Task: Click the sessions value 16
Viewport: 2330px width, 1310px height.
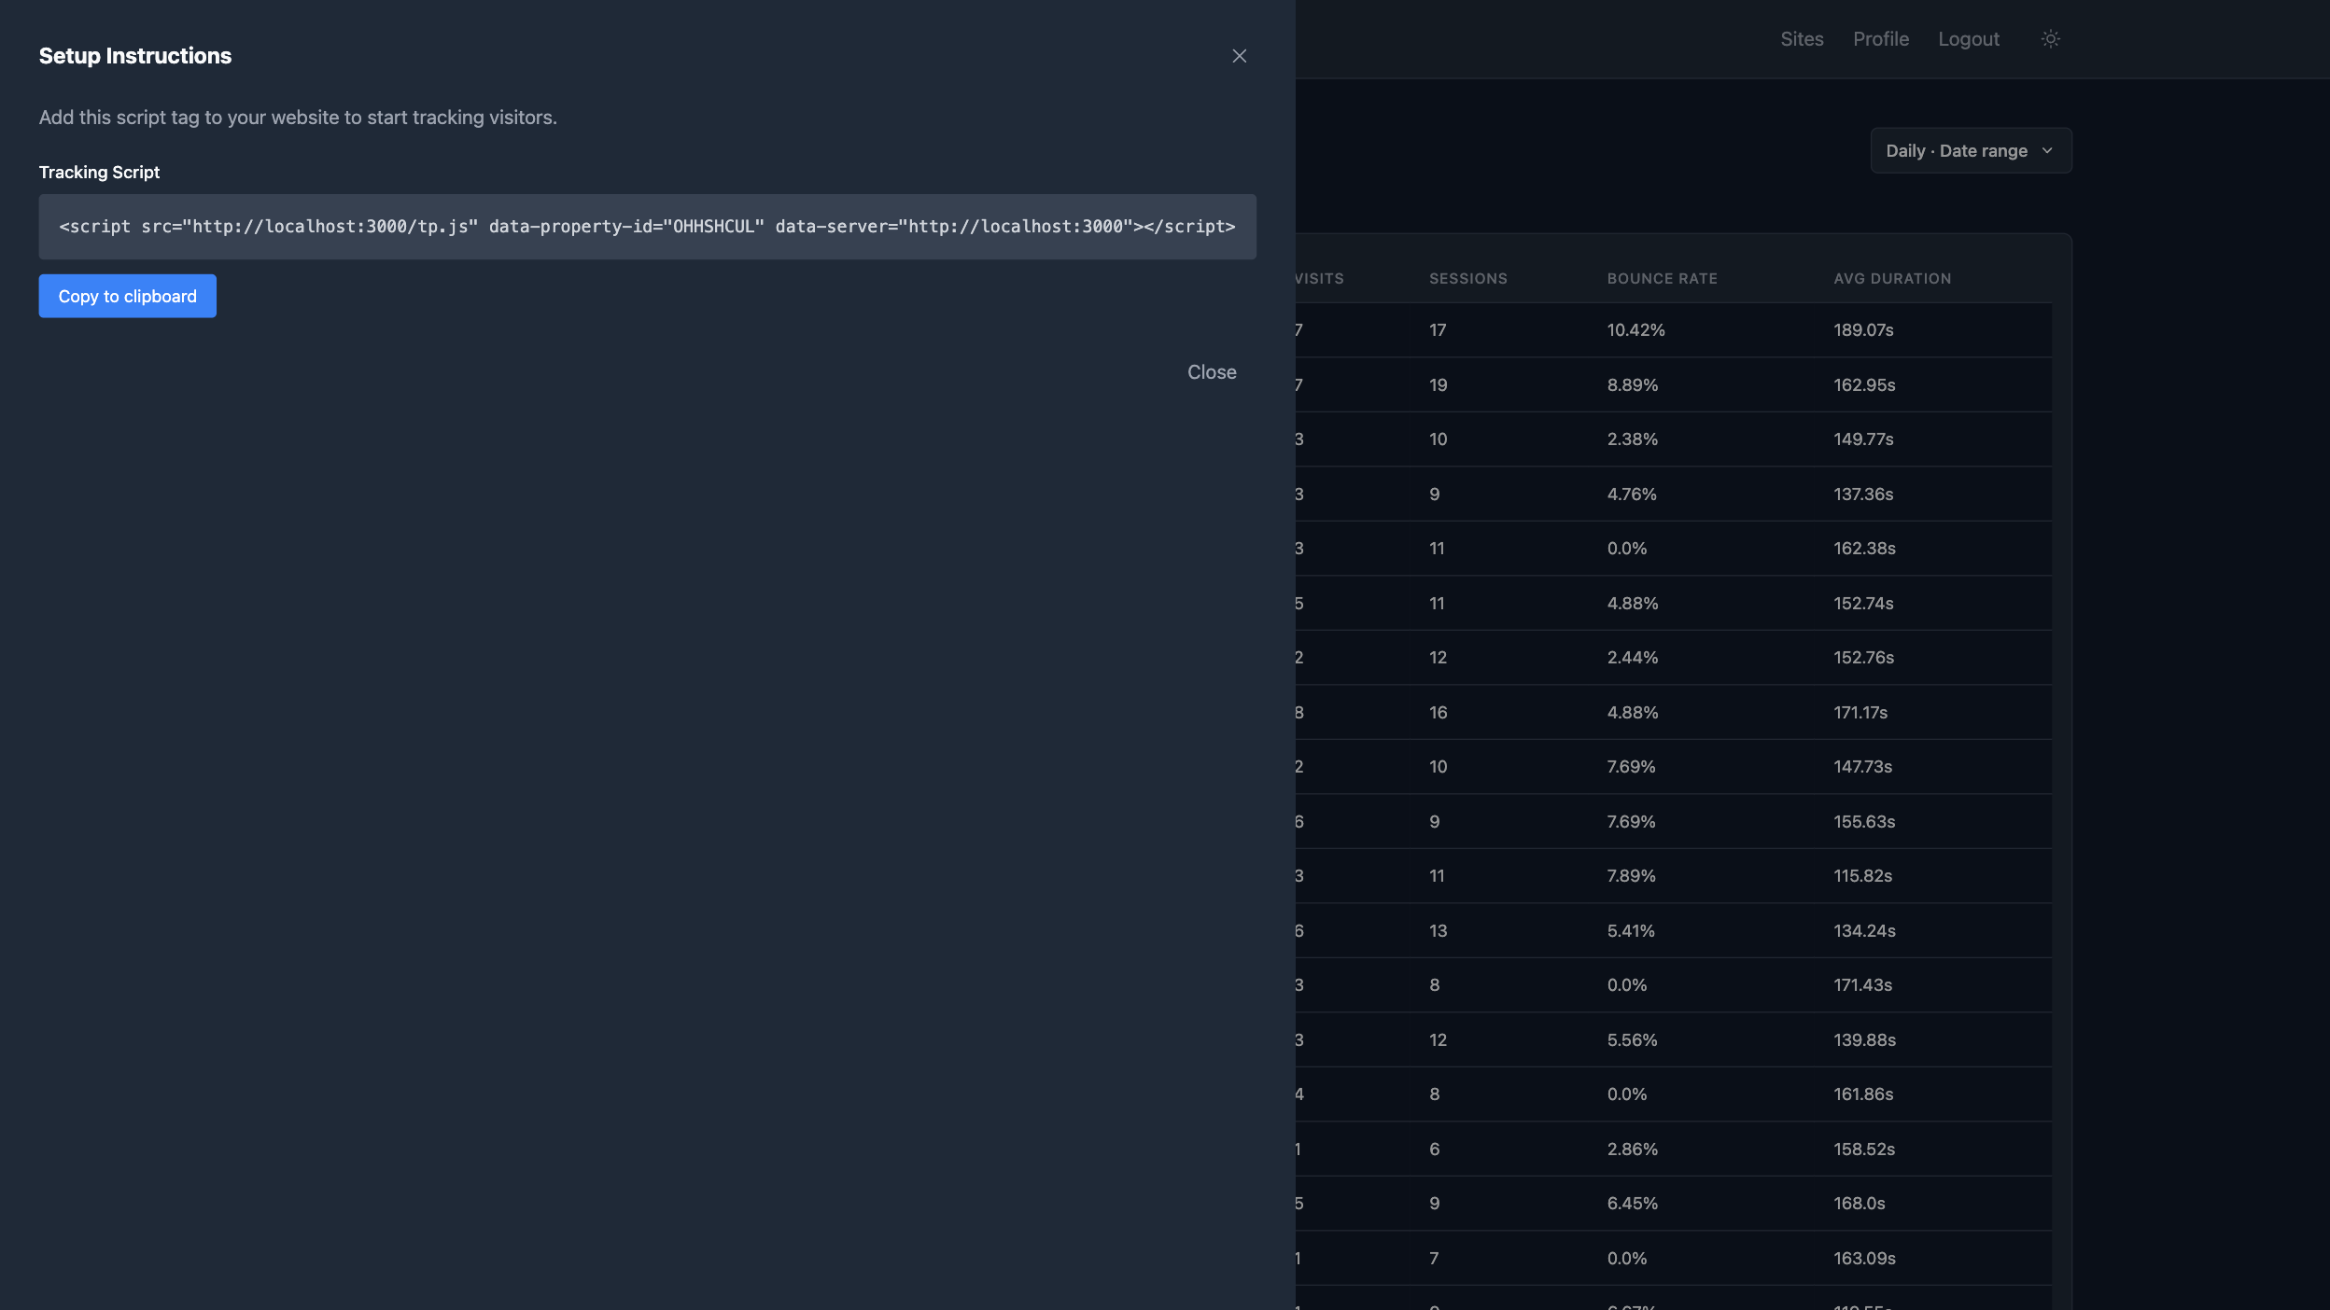Action: [x=1438, y=713]
